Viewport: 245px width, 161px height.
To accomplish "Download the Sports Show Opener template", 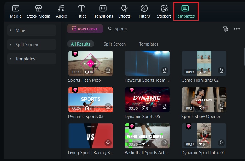I will pyautogui.click(x=221, y=106).
